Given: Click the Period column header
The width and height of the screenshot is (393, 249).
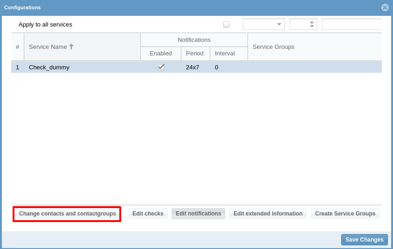Looking at the screenshot, I should [195, 54].
